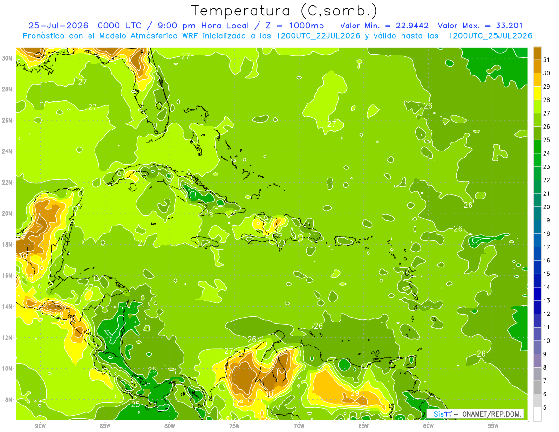The height and width of the screenshot is (432, 559).
Task: Click legend color band between 20 and 21
Action: [x=537, y=200]
